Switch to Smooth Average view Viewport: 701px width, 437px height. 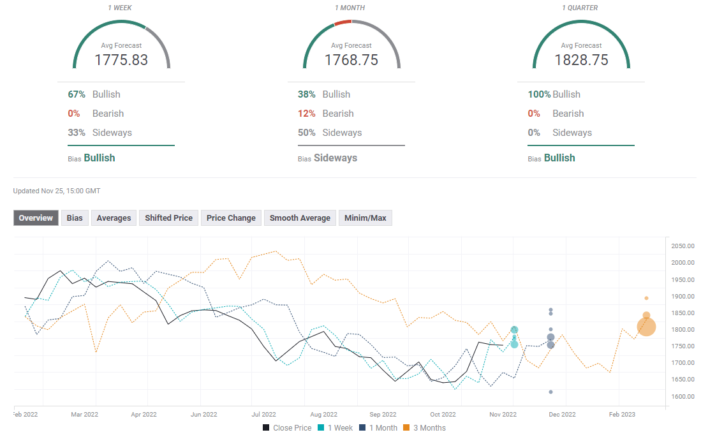pyautogui.click(x=300, y=218)
